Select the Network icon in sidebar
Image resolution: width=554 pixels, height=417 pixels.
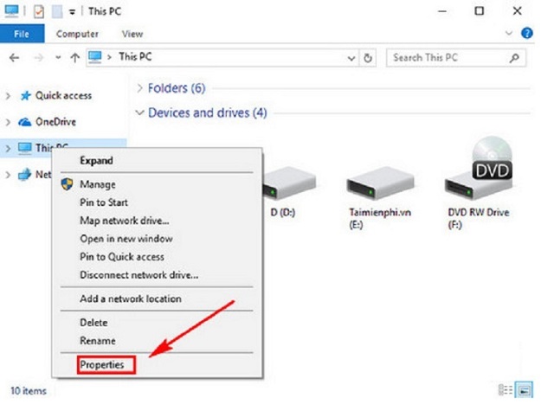tap(25, 175)
